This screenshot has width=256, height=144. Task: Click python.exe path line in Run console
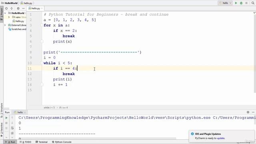137,118
